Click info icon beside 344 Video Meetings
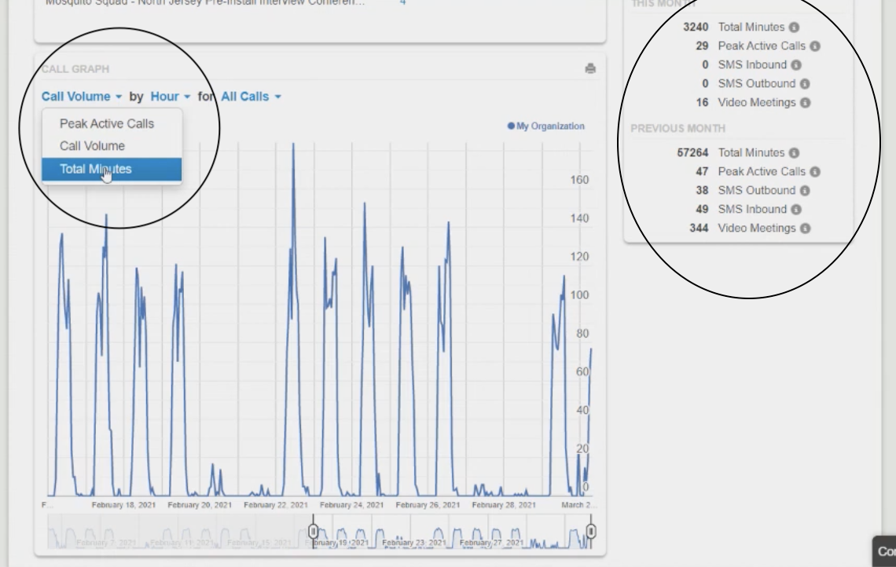This screenshot has width=896, height=567. (x=804, y=229)
